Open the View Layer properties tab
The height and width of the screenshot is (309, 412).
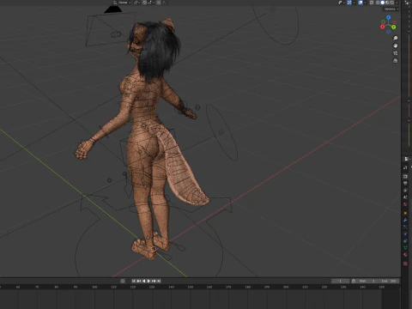405,191
